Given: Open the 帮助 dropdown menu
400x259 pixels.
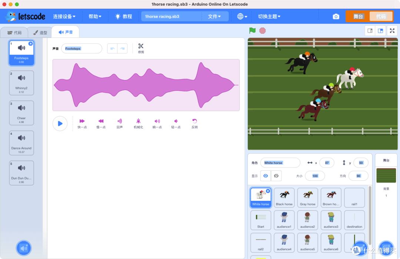Looking at the screenshot, I should pos(95,17).
